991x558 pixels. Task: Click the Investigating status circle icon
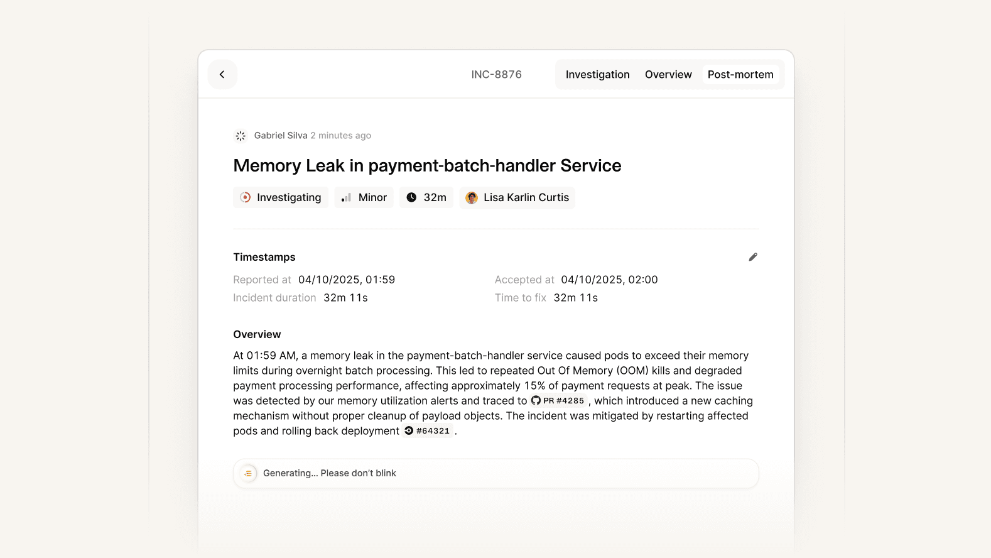point(246,197)
